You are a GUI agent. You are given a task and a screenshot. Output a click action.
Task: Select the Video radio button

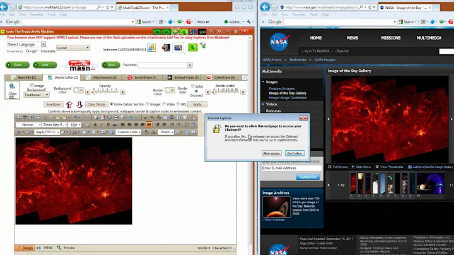[x=164, y=104]
